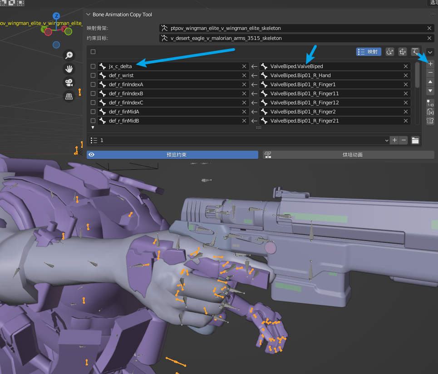Open the preset dropdown showing 1

tap(240, 141)
